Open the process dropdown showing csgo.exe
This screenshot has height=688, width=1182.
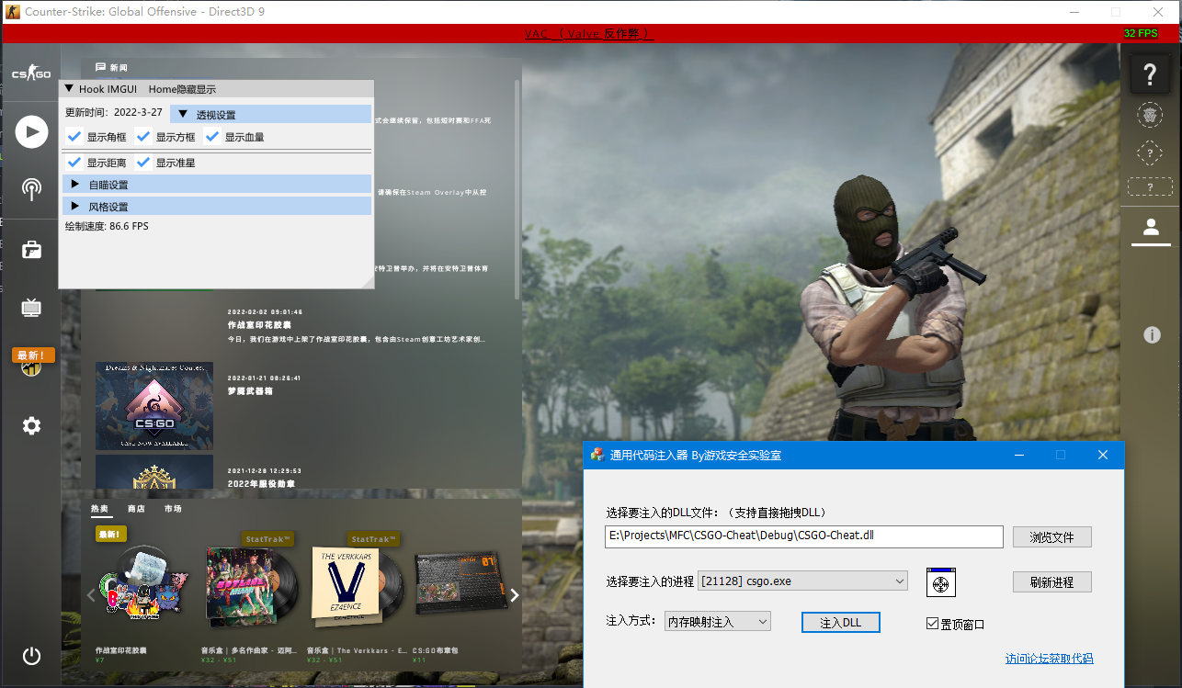tap(802, 581)
